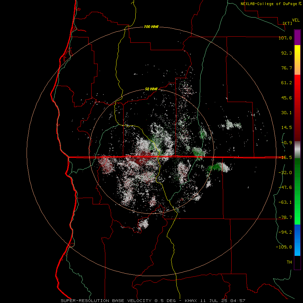303x303 pixels.
Task: Click the 50 NMI range ring label
Action: click(151, 89)
